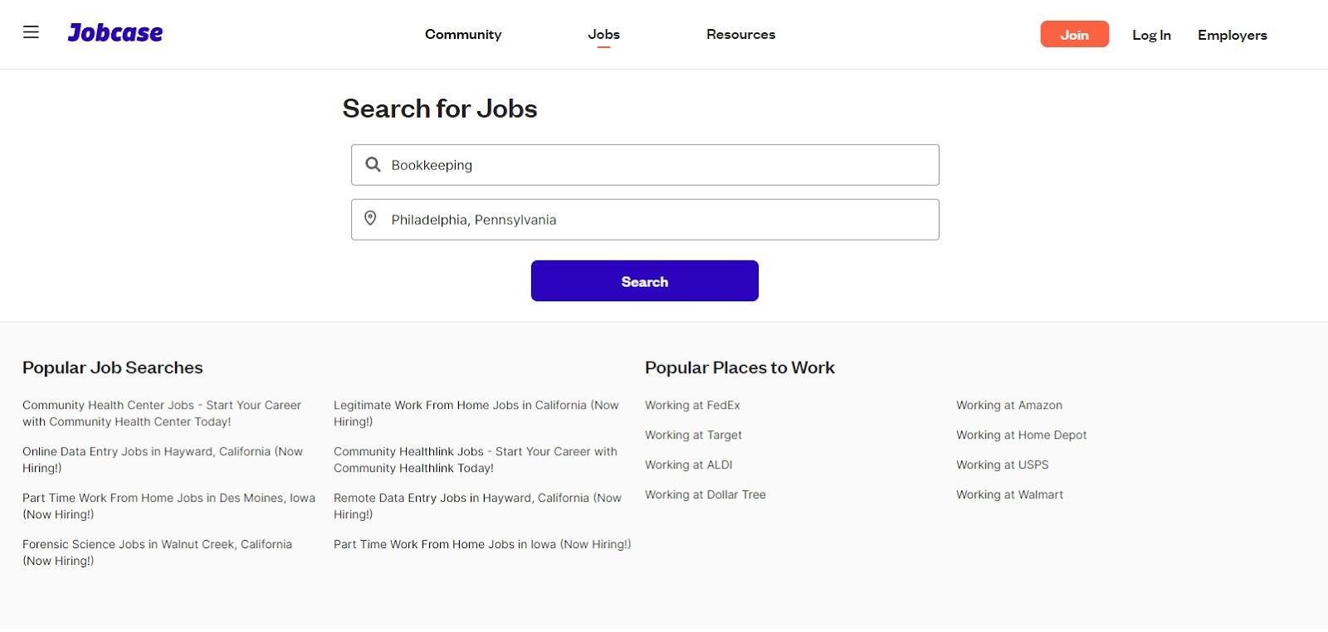This screenshot has height=632, width=1328.
Task: Open Working at FedEx link
Action: pyautogui.click(x=692, y=406)
